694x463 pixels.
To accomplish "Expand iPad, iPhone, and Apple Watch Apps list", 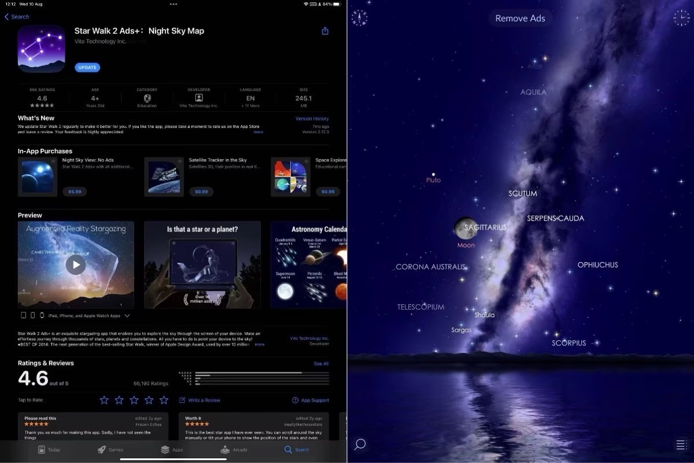I will (x=127, y=316).
